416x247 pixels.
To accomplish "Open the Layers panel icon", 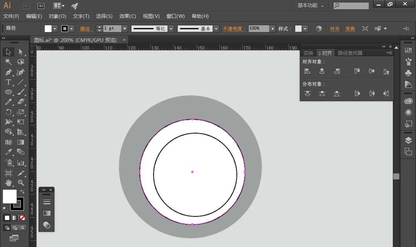I will 409,140.
